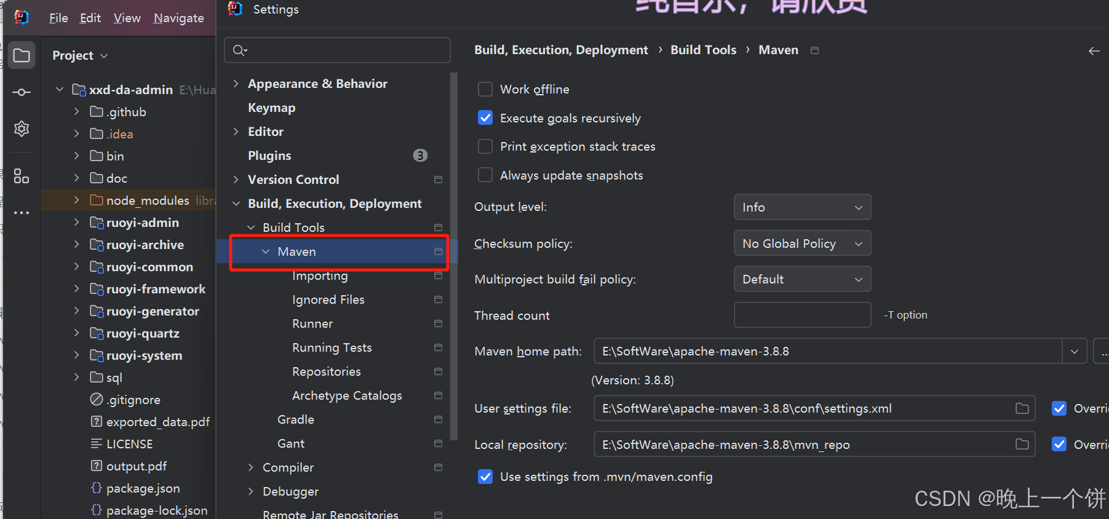1109x519 pixels.
Task: Expand the ruoyi-admin module folder
Action: point(76,222)
